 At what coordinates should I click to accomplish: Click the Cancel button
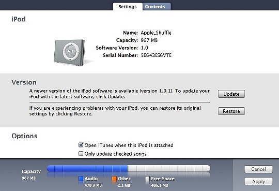pos(258,169)
